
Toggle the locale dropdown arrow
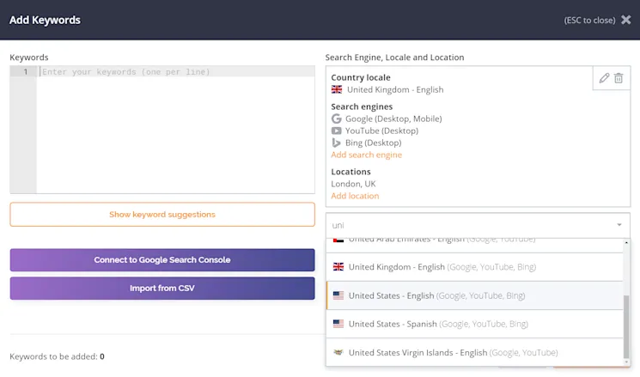(617, 225)
